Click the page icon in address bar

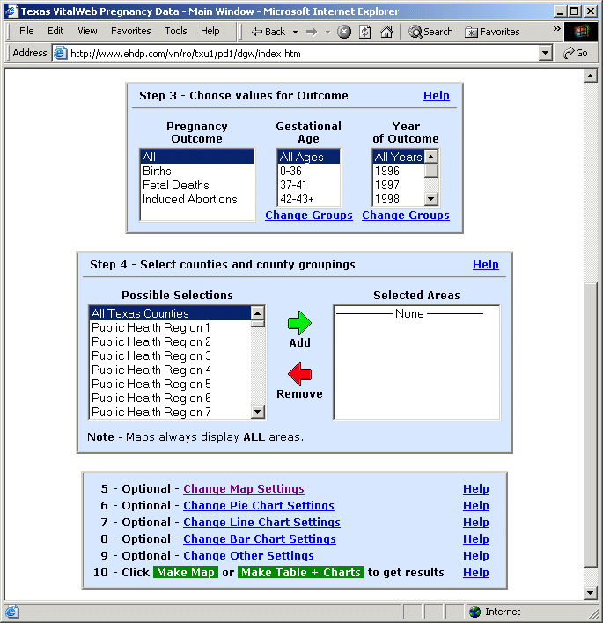[x=61, y=53]
